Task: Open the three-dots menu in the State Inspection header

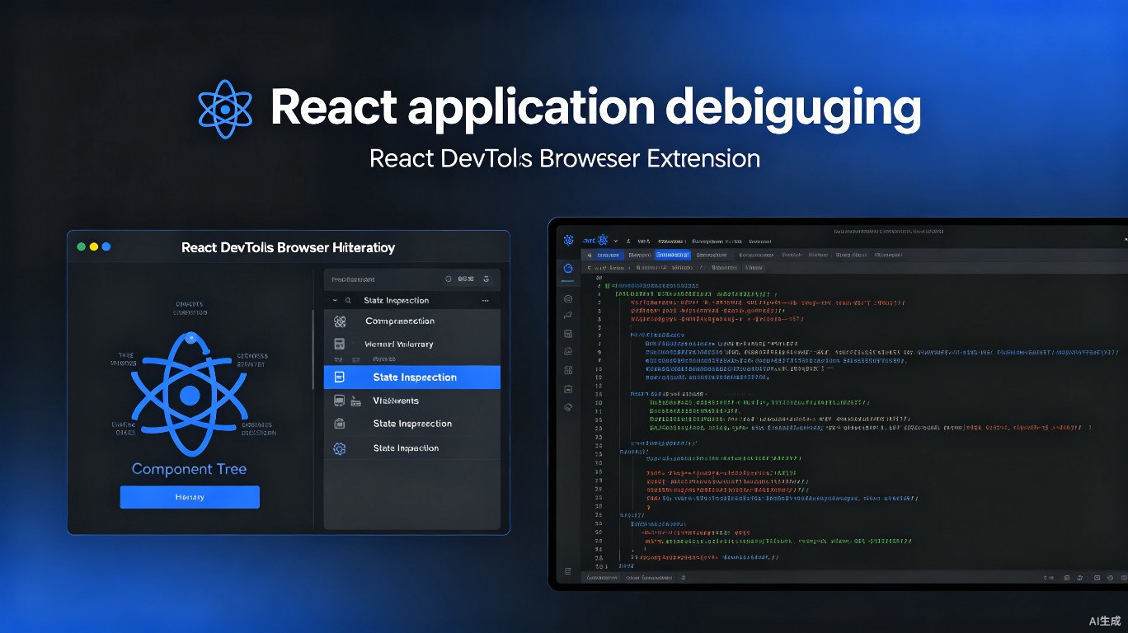Action: point(486,301)
